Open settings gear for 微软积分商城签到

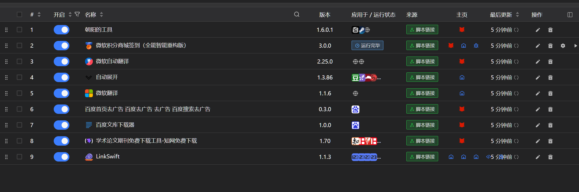tap(563, 46)
